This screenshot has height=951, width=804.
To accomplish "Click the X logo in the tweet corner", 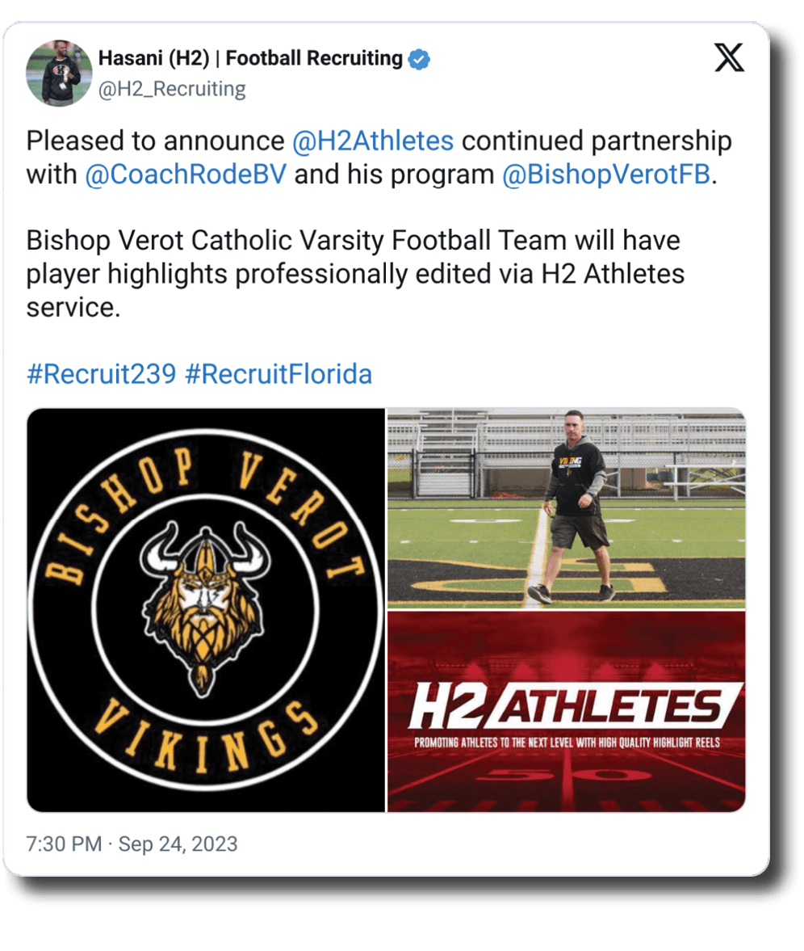I will (x=729, y=58).
